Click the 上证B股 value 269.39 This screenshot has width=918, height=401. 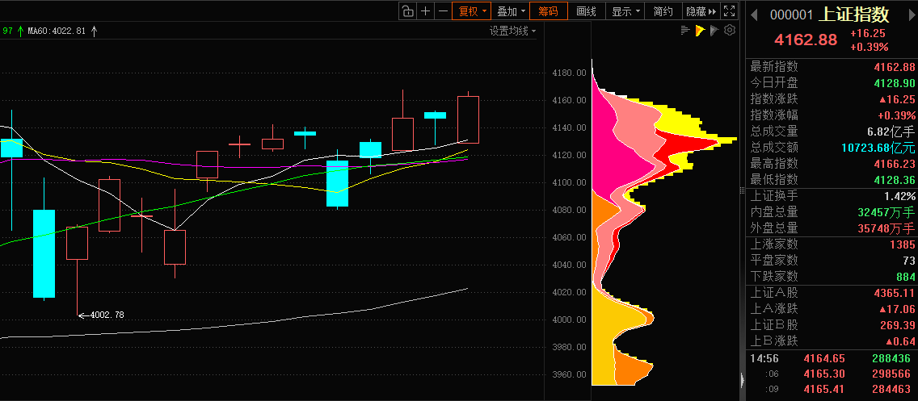point(897,325)
